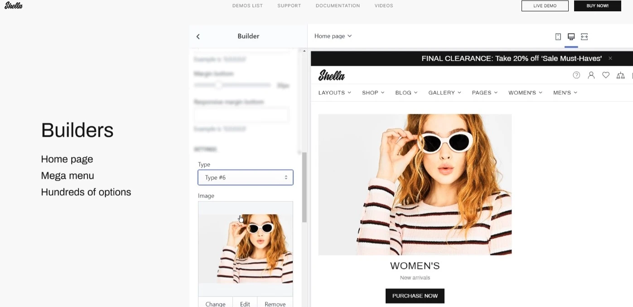
Task: Open the DOCUMENTATION link
Action: (x=337, y=6)
